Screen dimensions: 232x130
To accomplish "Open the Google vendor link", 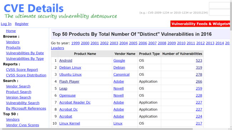I will (119, 60).
